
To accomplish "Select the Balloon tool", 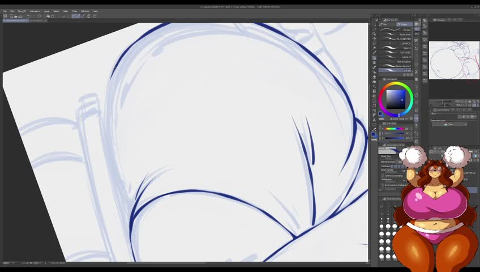I will click(374, 125).
